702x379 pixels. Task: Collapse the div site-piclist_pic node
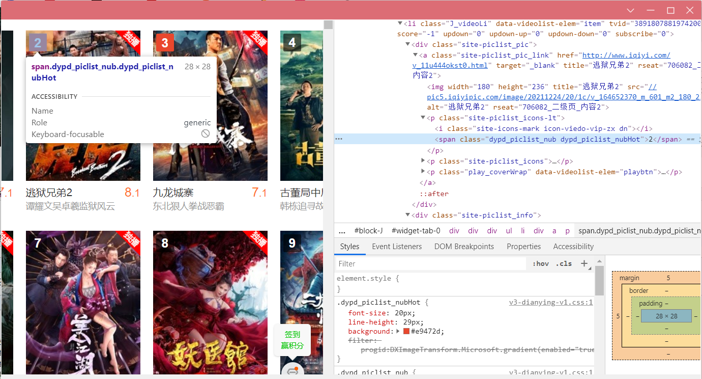pyautogui.click(x=408, y=44)
